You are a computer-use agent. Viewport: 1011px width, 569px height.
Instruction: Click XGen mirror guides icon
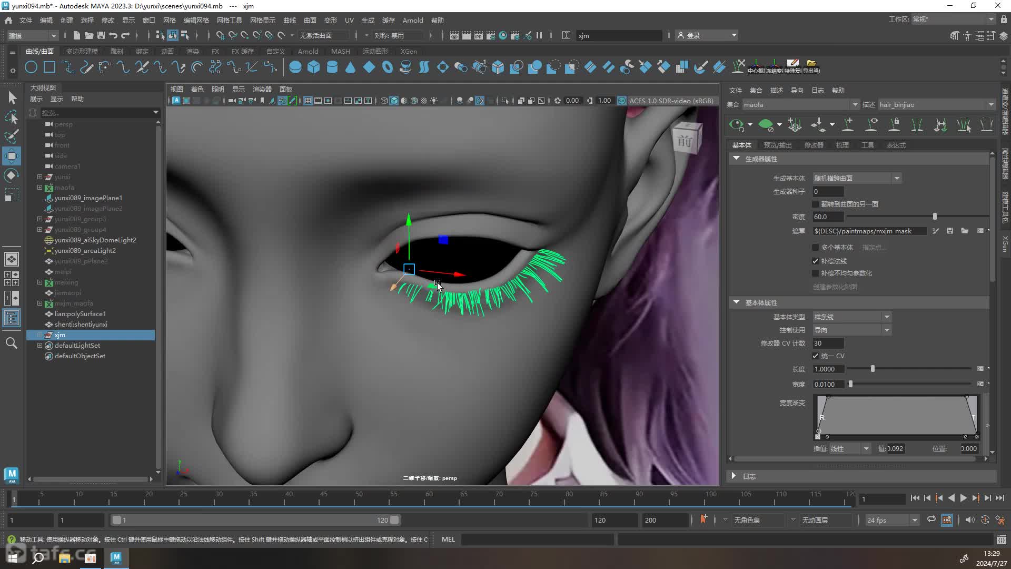(x=917, y=125)
